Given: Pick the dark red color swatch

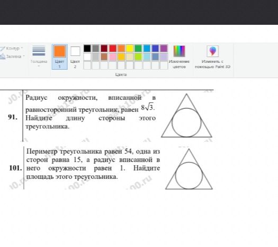Looking at the screenshot, I should [x=104, y=49].
